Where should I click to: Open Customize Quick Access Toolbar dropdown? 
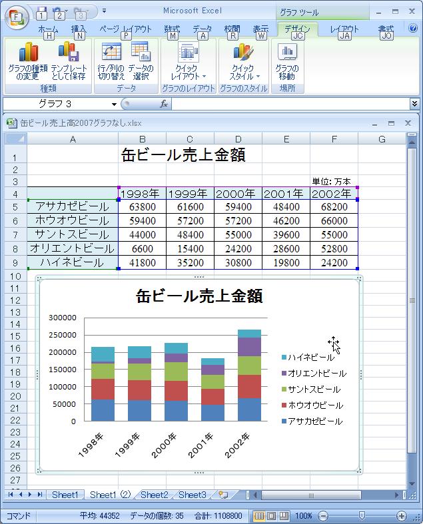[105, 11]
